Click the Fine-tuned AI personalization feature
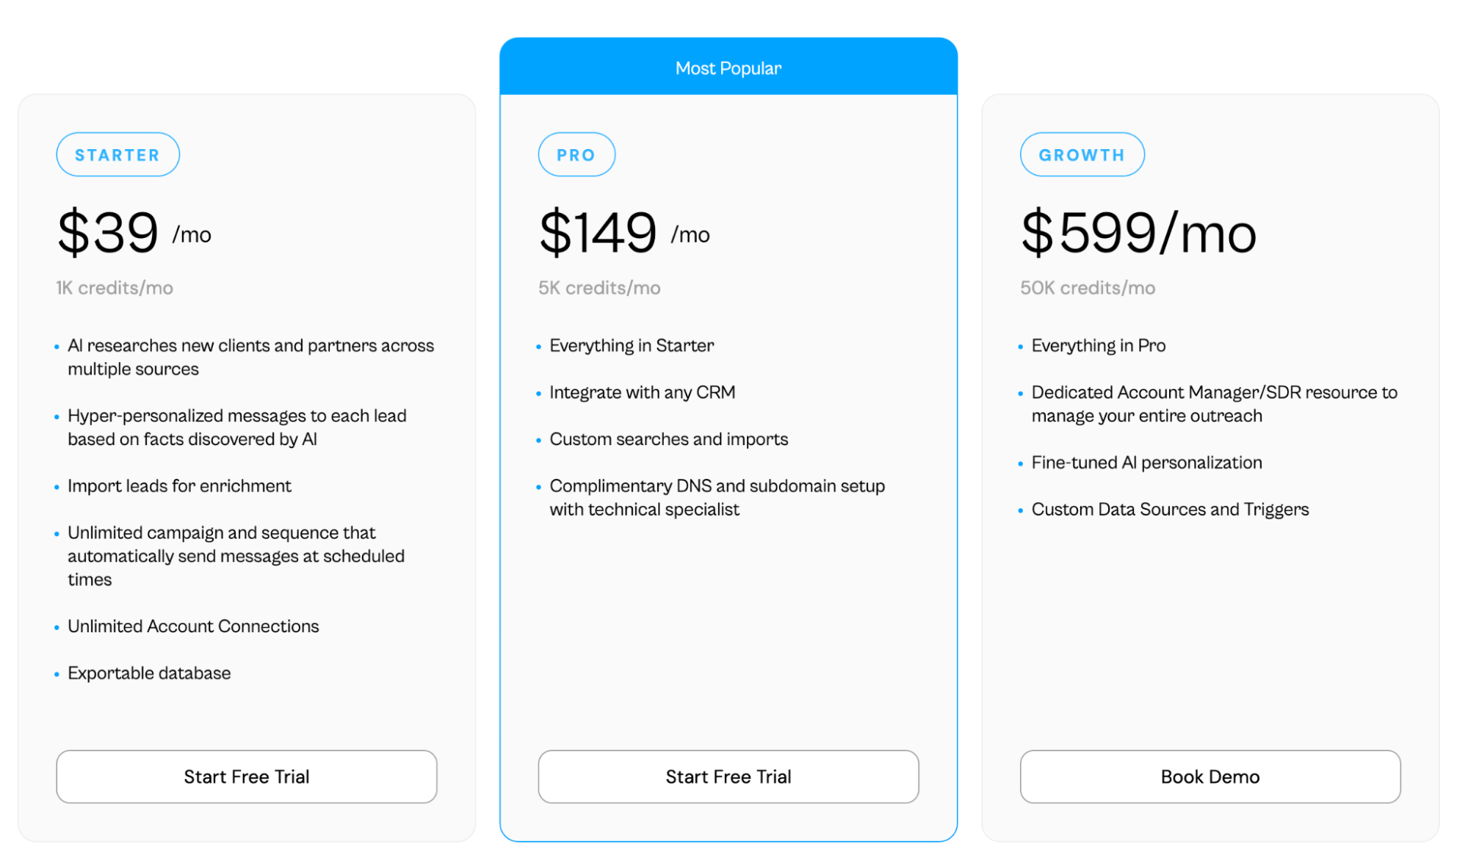This screenshot has height=860, width=1468. pos(1147,462)
